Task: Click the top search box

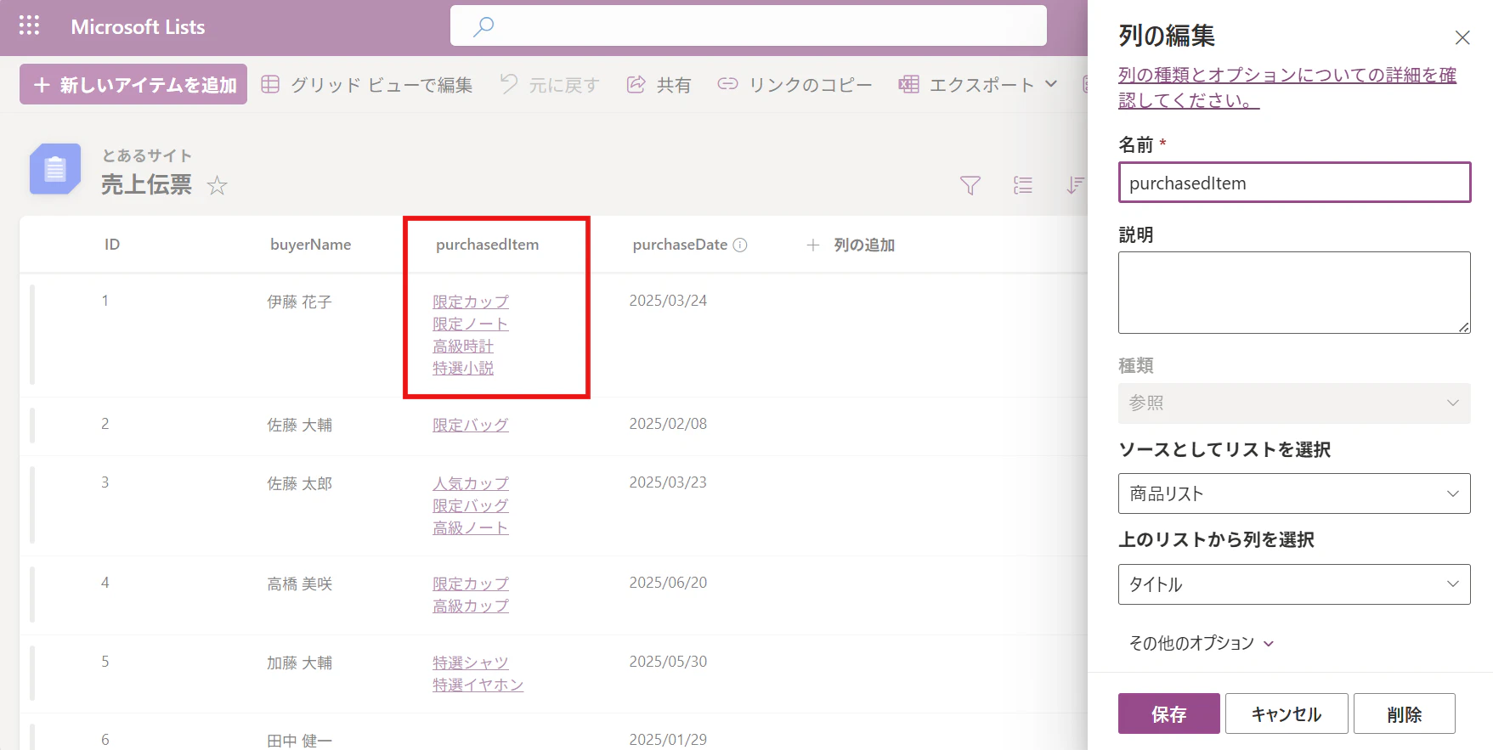Action: pyautogui.click(x=749, y=26)
